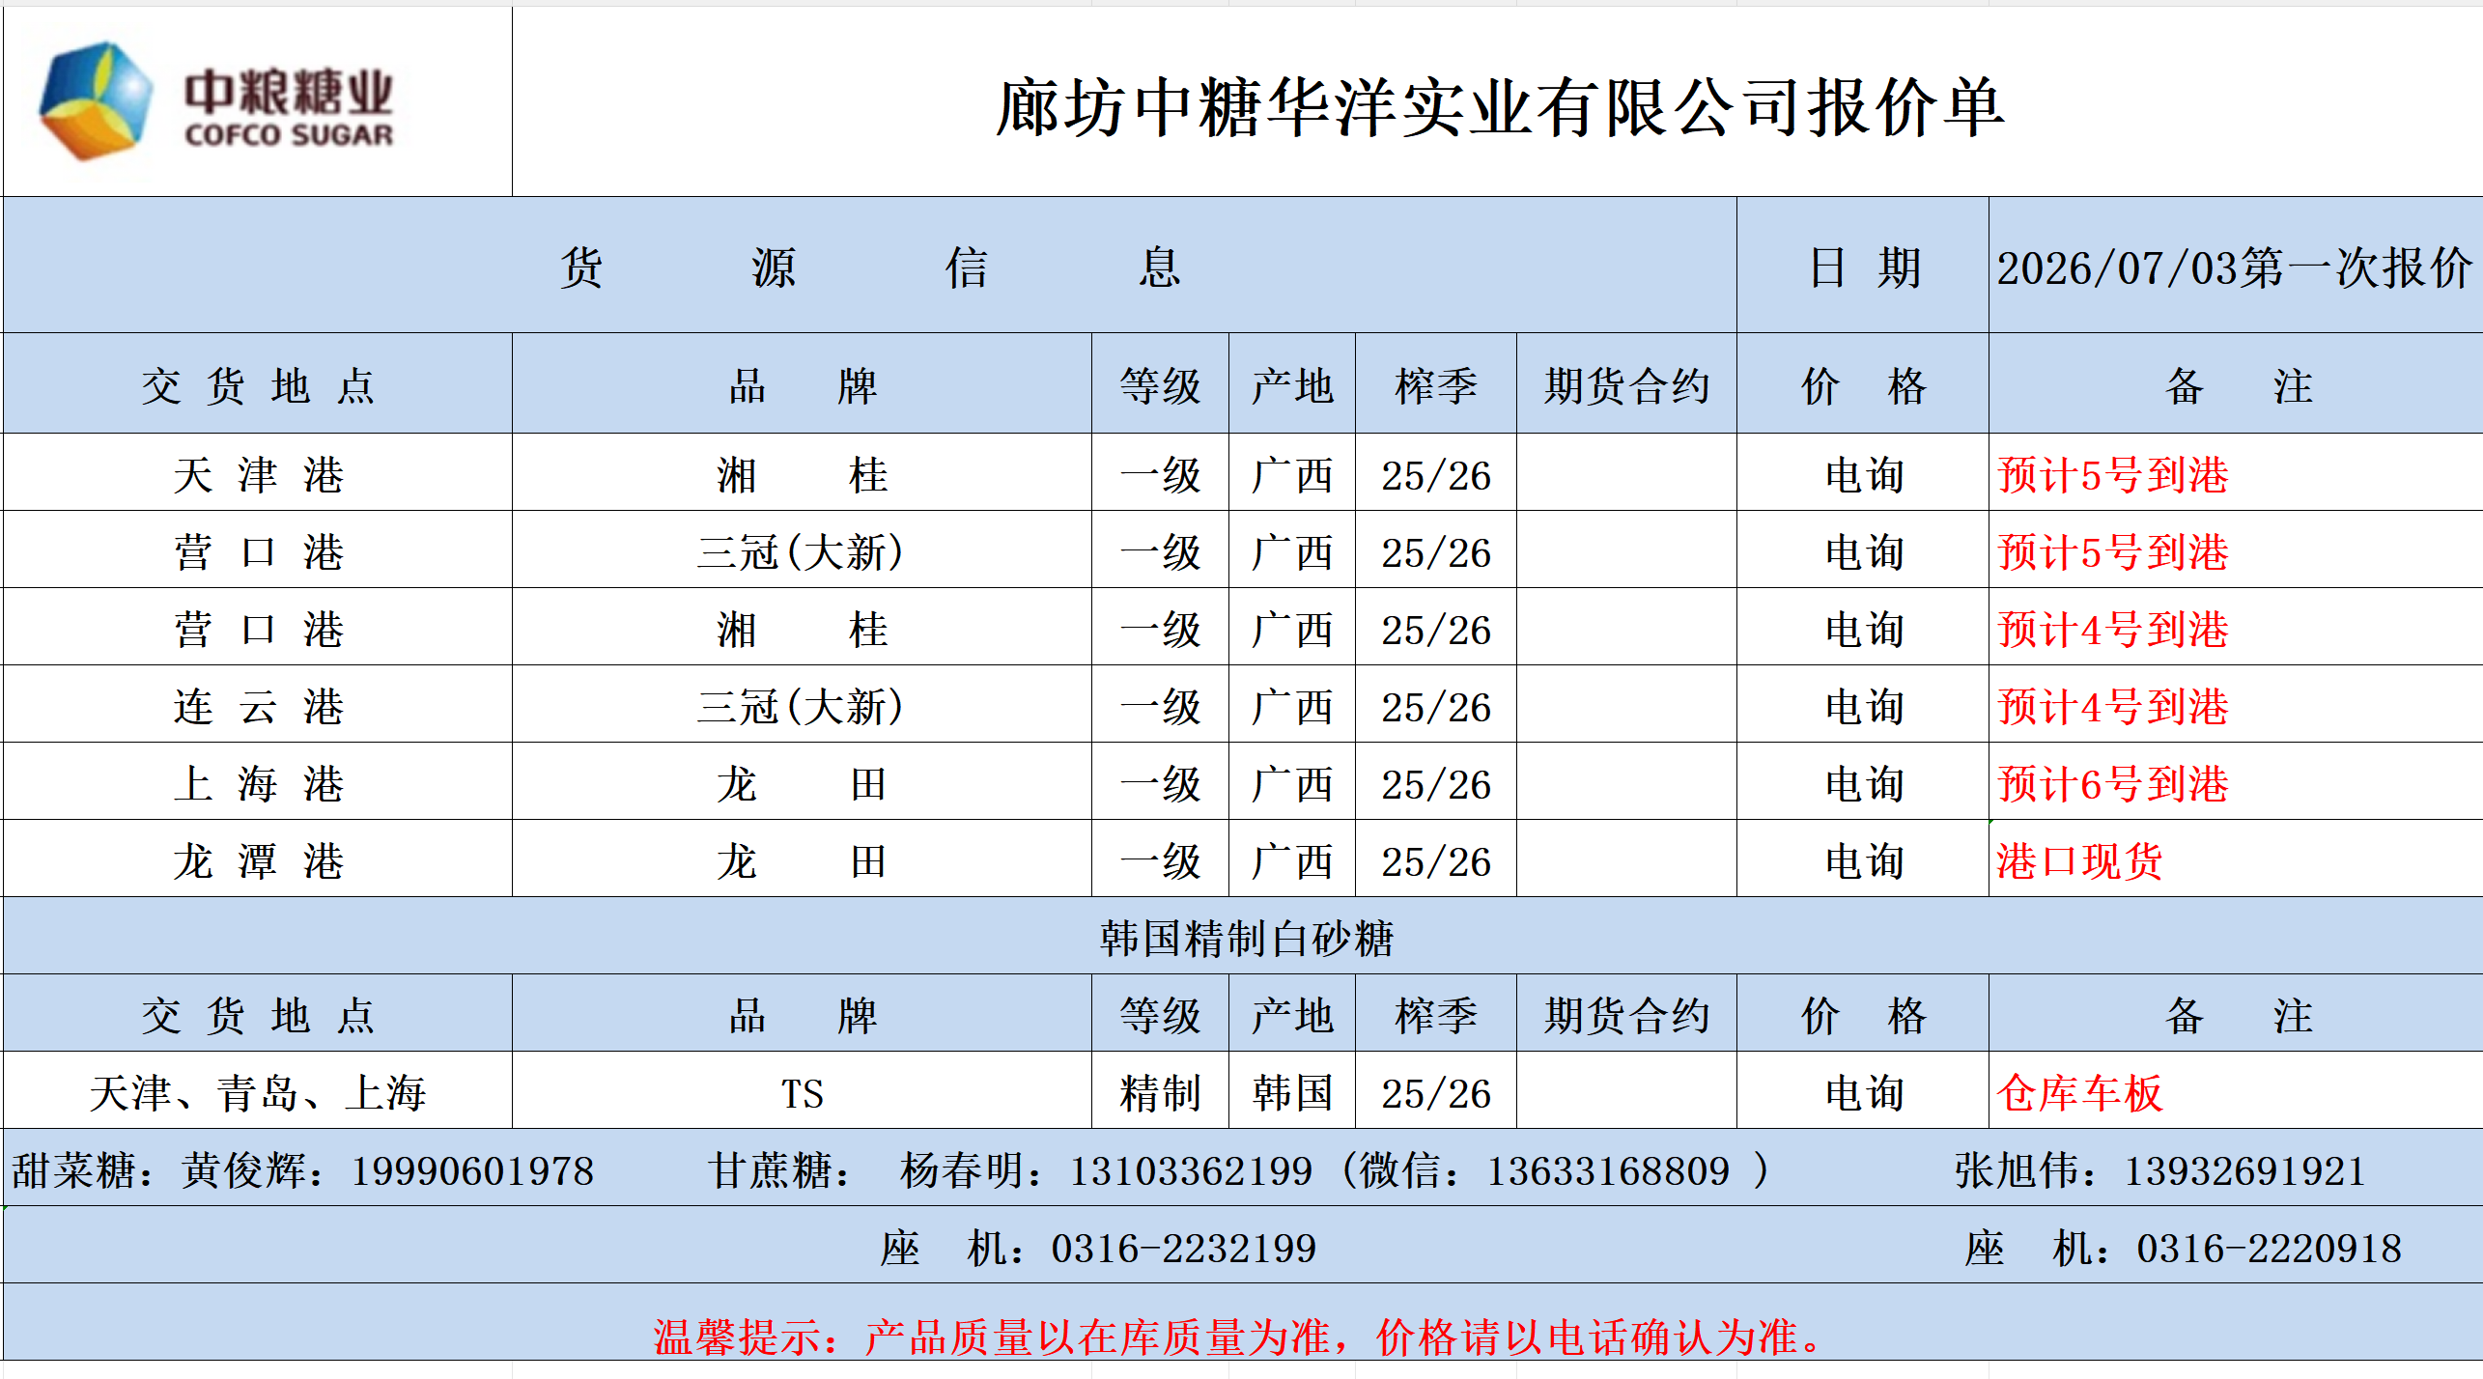Screen dimensions: 2483x1379
Task: Select the red 温馨提示 notice line
Action: pos(1237,1337)
